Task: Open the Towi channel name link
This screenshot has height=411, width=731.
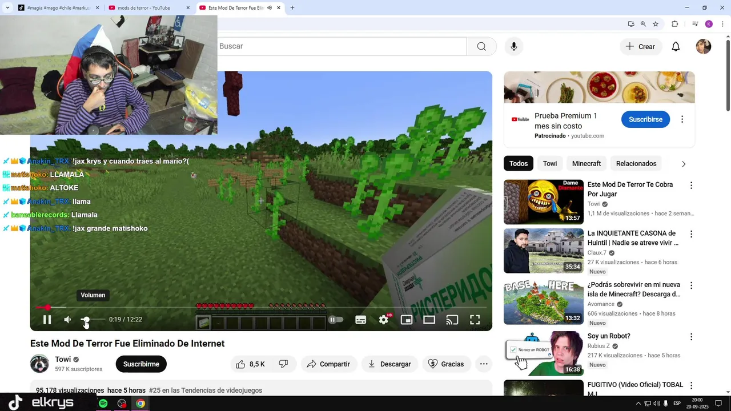Action: pyautogui.click(x=63, y=359)
